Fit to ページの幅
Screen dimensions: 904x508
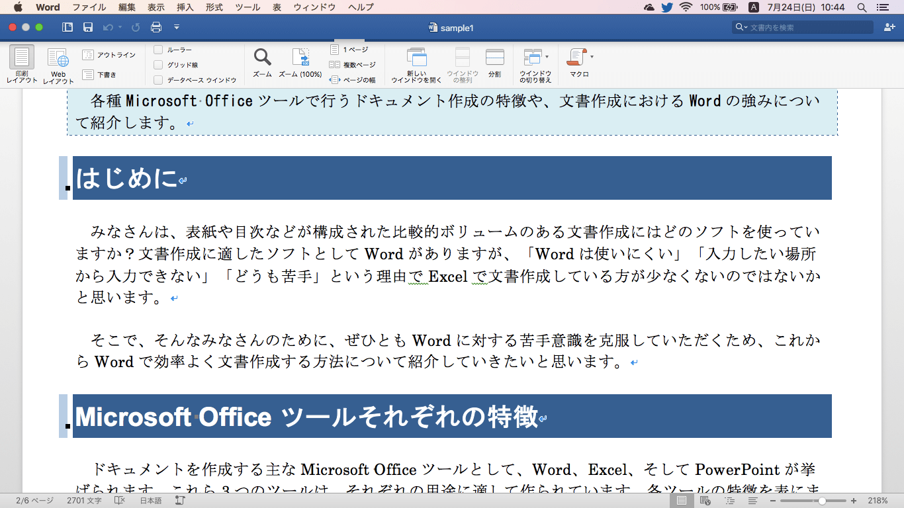tap(352, 80)
